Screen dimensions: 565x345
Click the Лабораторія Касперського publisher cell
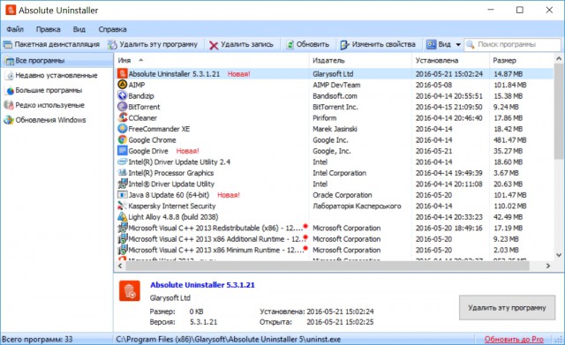click(x=357, y=206)
